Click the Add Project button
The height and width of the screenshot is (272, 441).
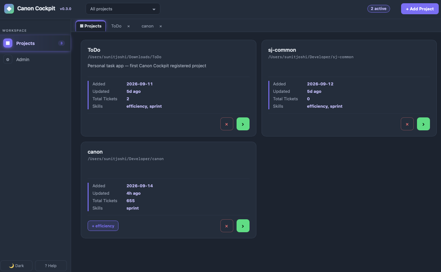coord(420,9)
